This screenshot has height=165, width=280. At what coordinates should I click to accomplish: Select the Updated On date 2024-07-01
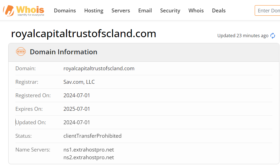point(77,122)
